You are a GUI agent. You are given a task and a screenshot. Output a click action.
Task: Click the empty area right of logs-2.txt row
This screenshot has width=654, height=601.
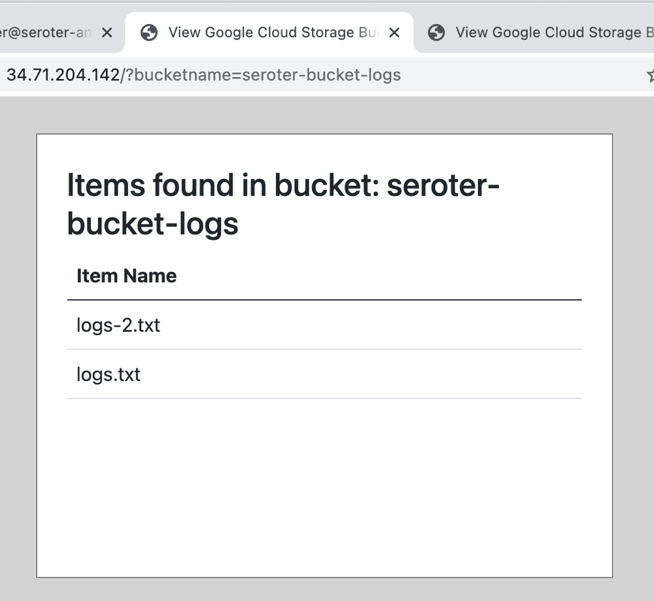392,325
